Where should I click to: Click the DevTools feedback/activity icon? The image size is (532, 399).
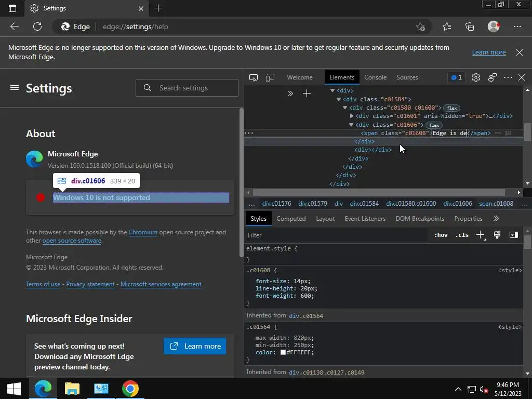493,77
